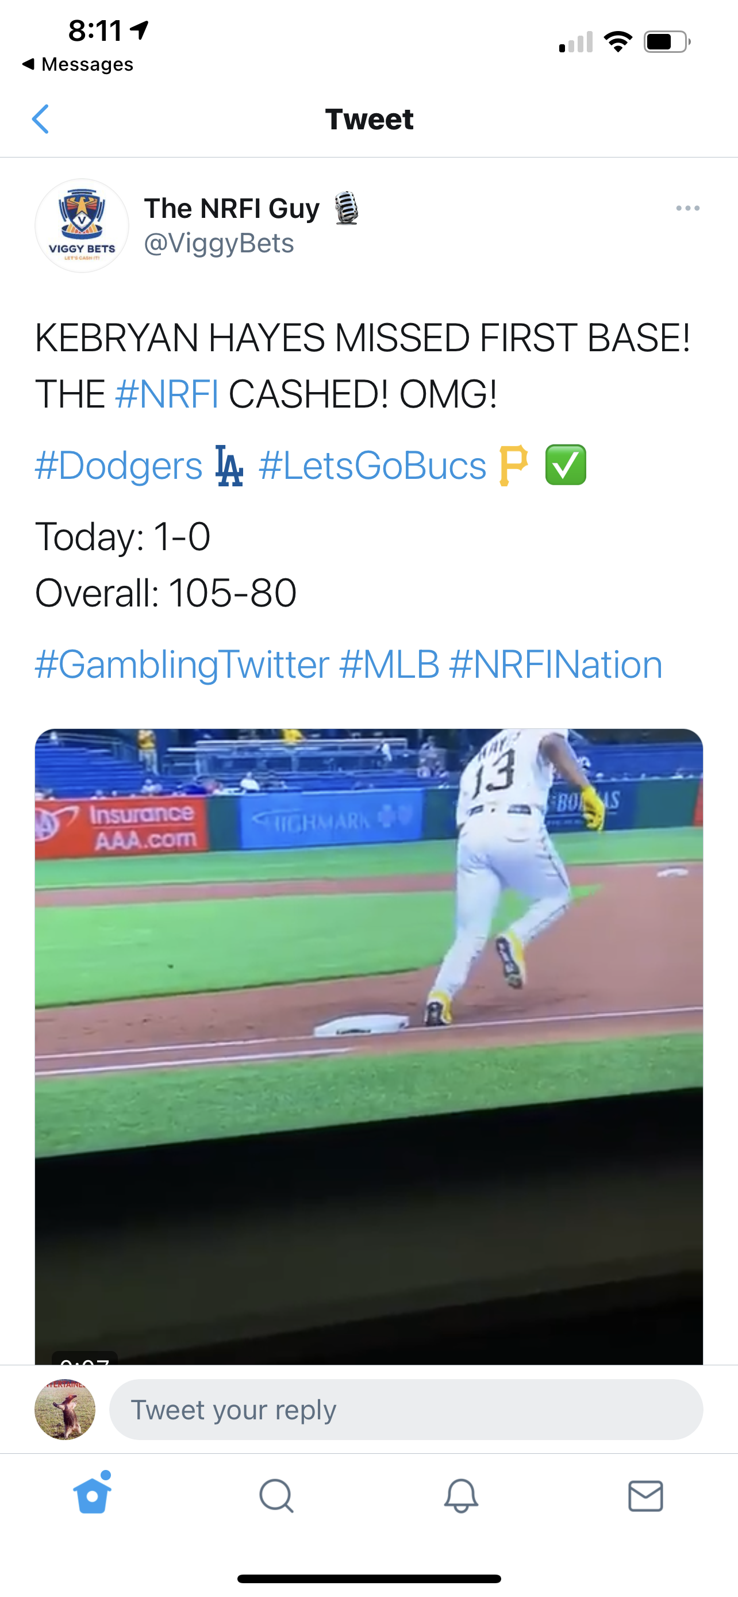This screenshot has width=738, height=1597.
Task: Open the Notifications bell tab
Action: point(461,1496)
